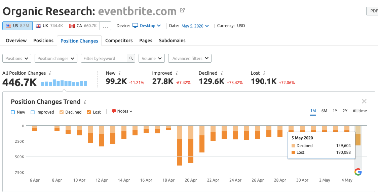This screenshot has height=193, width=378.
Task: Open eventbrite.com external link icon
Action: coord(182,10)
